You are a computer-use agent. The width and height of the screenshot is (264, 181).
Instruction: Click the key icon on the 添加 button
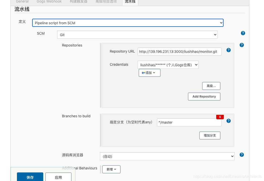(143, 73)
